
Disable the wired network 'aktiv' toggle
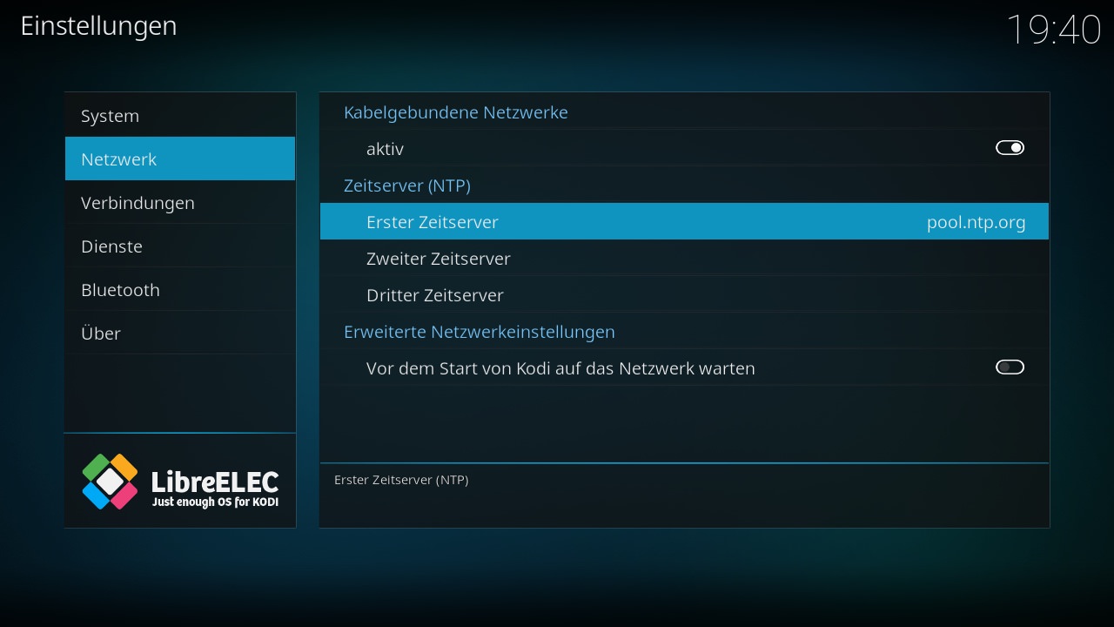1010,148
